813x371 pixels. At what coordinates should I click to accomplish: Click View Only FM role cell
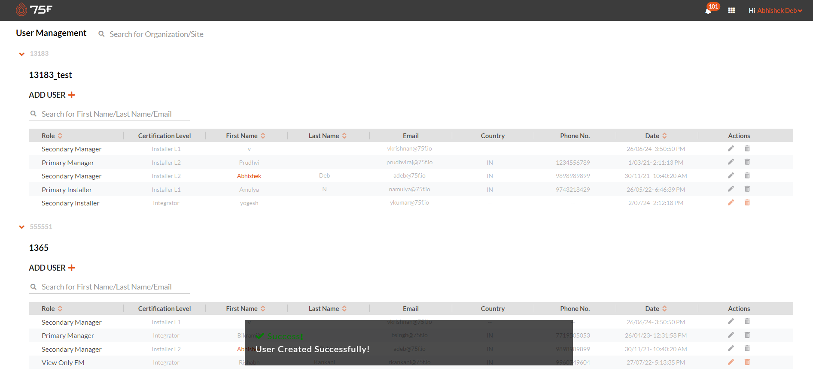[x=63, y=363]
